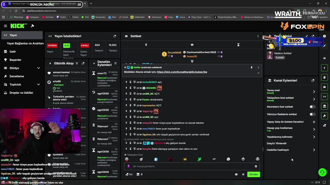This screenshot has height=185, width=330.
Task: Open the Denetim Eylemleri filter icon
Action: (115, 63)
